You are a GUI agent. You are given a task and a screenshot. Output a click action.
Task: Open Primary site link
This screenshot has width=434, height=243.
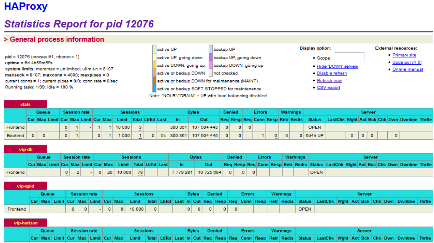(x=404, y=55)
